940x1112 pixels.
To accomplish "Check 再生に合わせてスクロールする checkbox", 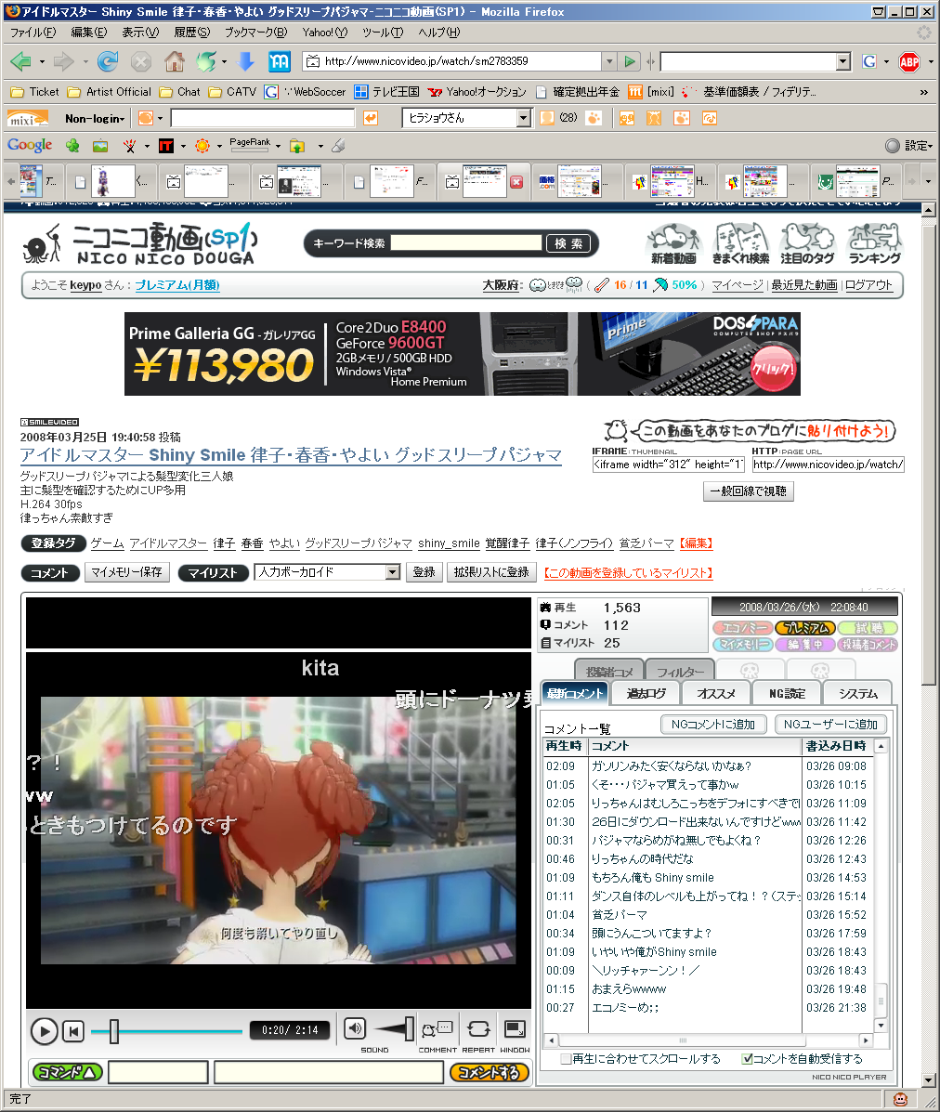I will click(x=566, y=1059).
